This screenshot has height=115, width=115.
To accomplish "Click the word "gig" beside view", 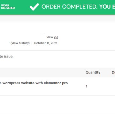I will coord(56,37).
